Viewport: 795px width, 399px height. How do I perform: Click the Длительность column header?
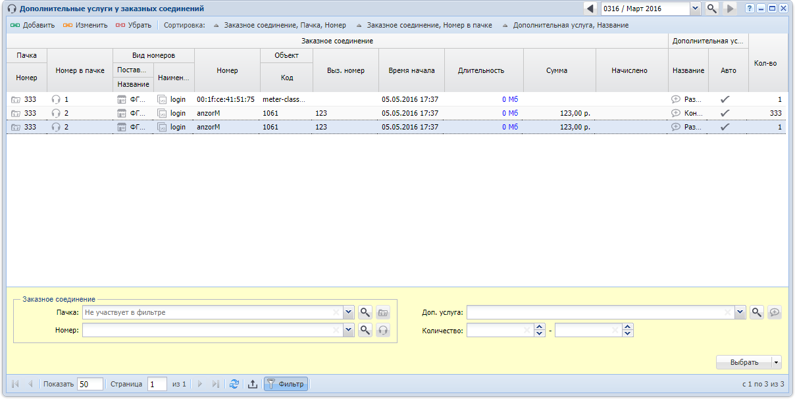(x=484, y=70)
